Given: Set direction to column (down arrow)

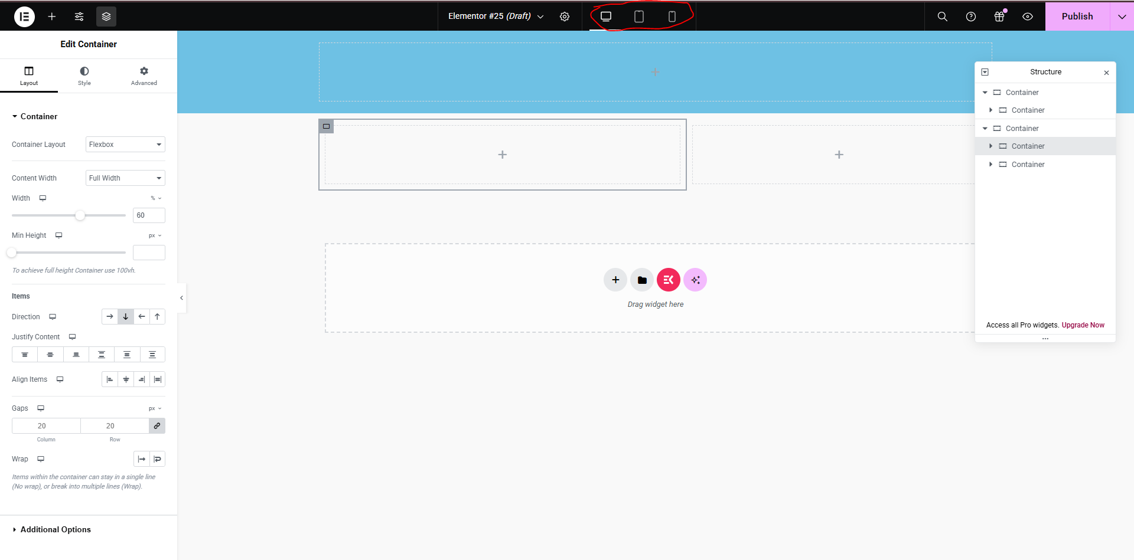Looking at the screenshot, I should pyautogui.click(x=126, y=317).
